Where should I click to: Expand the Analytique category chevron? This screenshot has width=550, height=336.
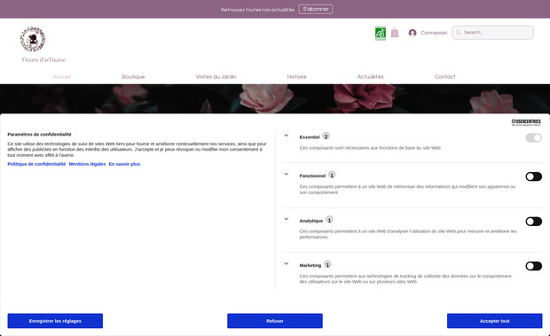click(287, 219)
